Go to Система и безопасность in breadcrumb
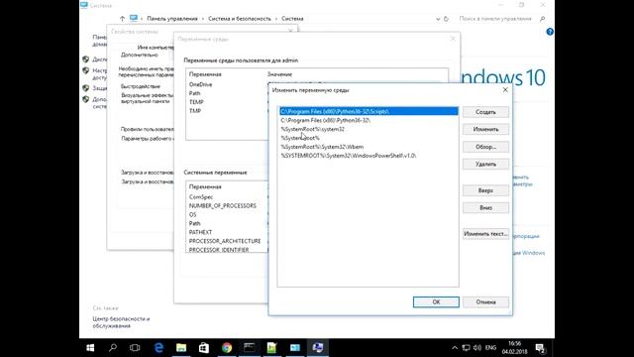The width and height of the screenshot is (634, 357). 240,19
